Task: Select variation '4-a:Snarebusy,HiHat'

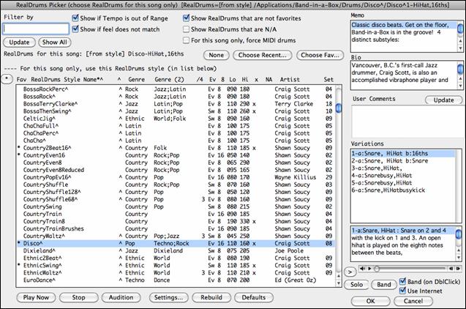Action: point(403,176)
